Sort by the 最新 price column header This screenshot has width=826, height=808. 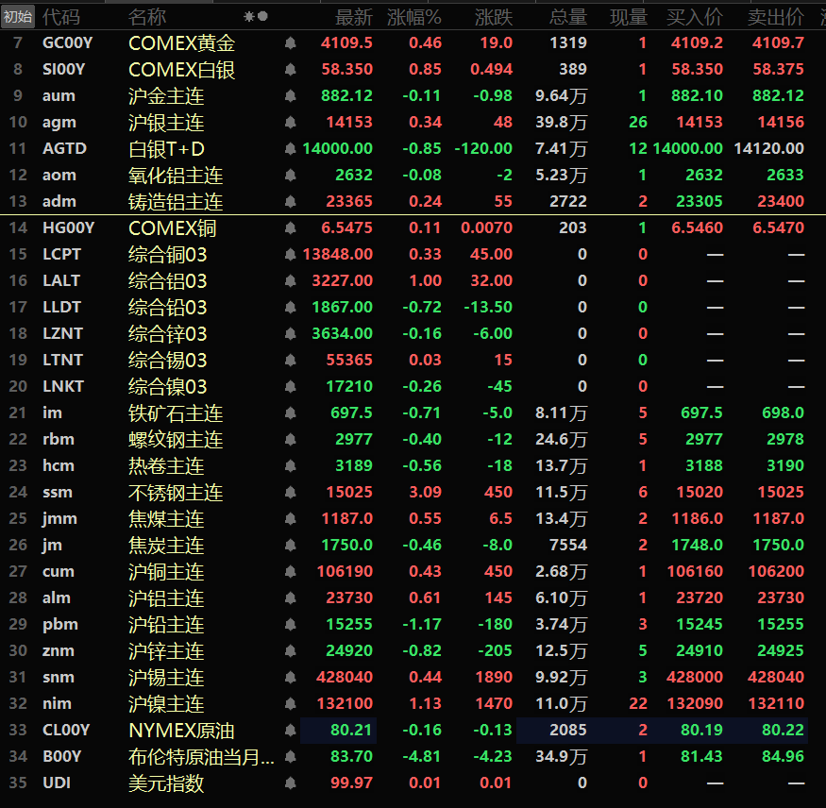[x=353, y=17]
